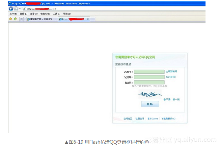The width and height of the screenshot is (220, 147).
Task: Open the 查看 menu
Action: click(x=34, y=14)
